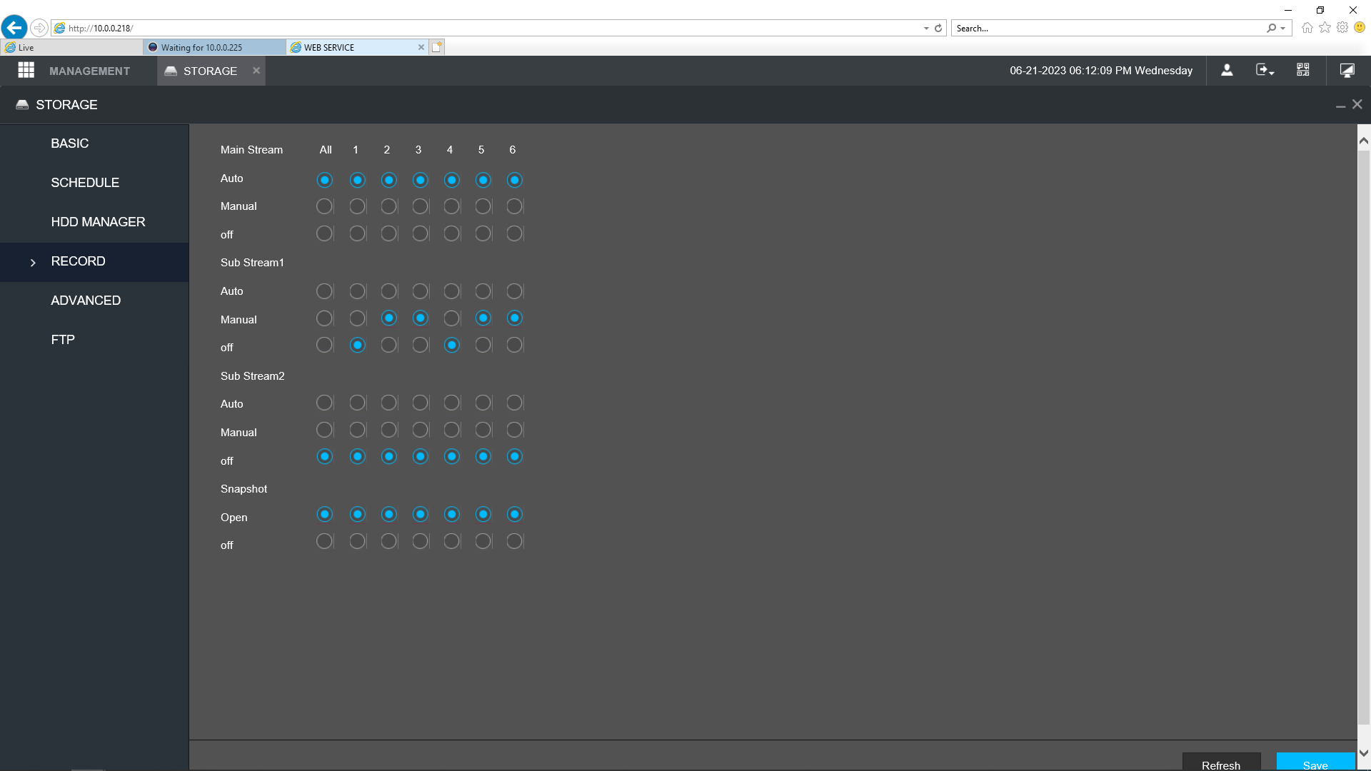Set Main Stream Manual for all channels
The image size is (1371, 771).
point(324,206)
